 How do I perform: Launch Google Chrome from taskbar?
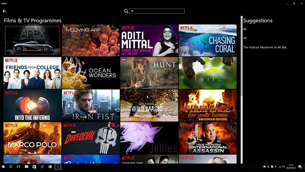pyautogui.click(x=50, y=167)
